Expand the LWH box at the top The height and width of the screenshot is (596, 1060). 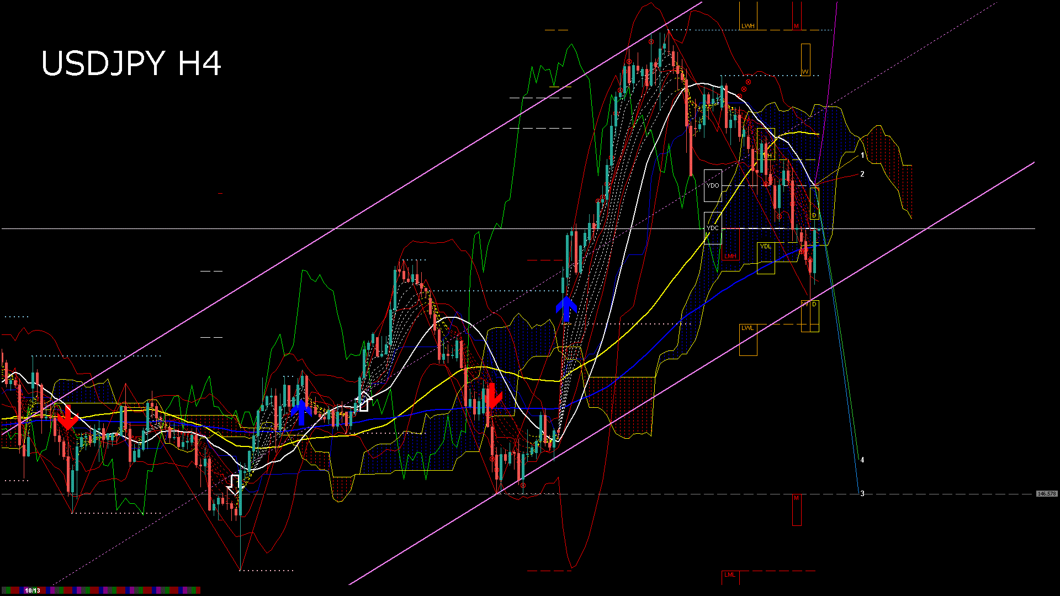tap(749, 25)
